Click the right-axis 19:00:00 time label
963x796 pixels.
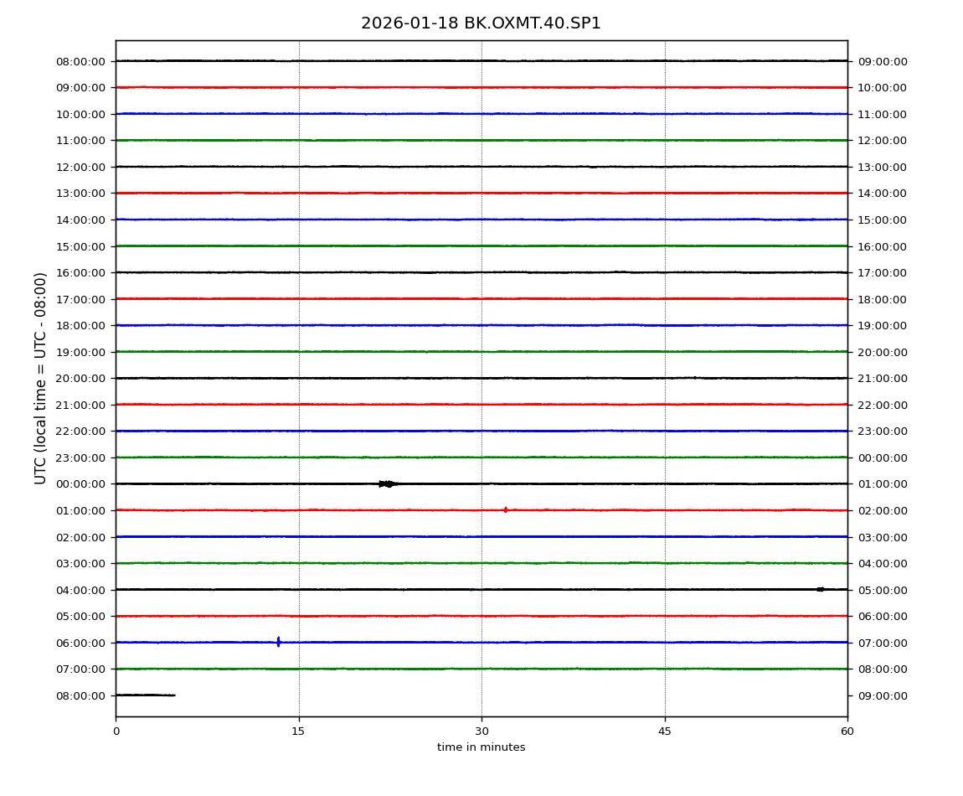click(x=882, y=325)
